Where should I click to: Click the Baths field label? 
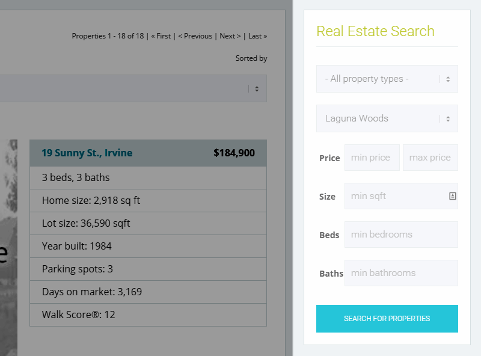click(331, 274)
